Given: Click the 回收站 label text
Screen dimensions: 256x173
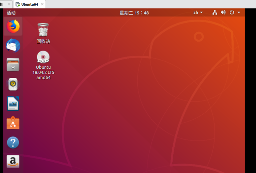Looking at the screenshot, I should [x=43, y=41].
